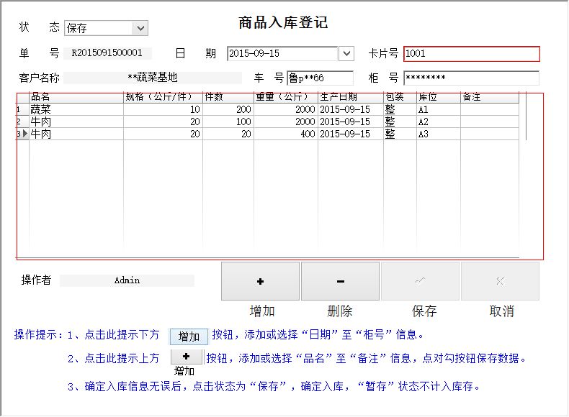Click the 件数 cell showing 200
Image resolution: width=569 pixels, height=417 pixels.
coord(228,109)
